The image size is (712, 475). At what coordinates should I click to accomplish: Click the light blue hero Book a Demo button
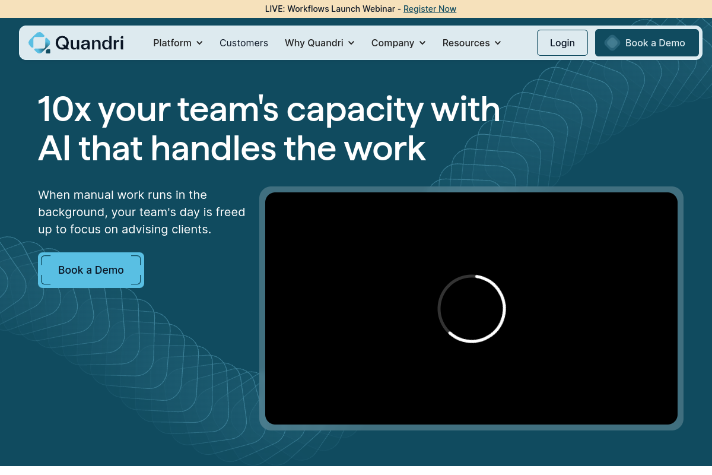tap(91, 270)
